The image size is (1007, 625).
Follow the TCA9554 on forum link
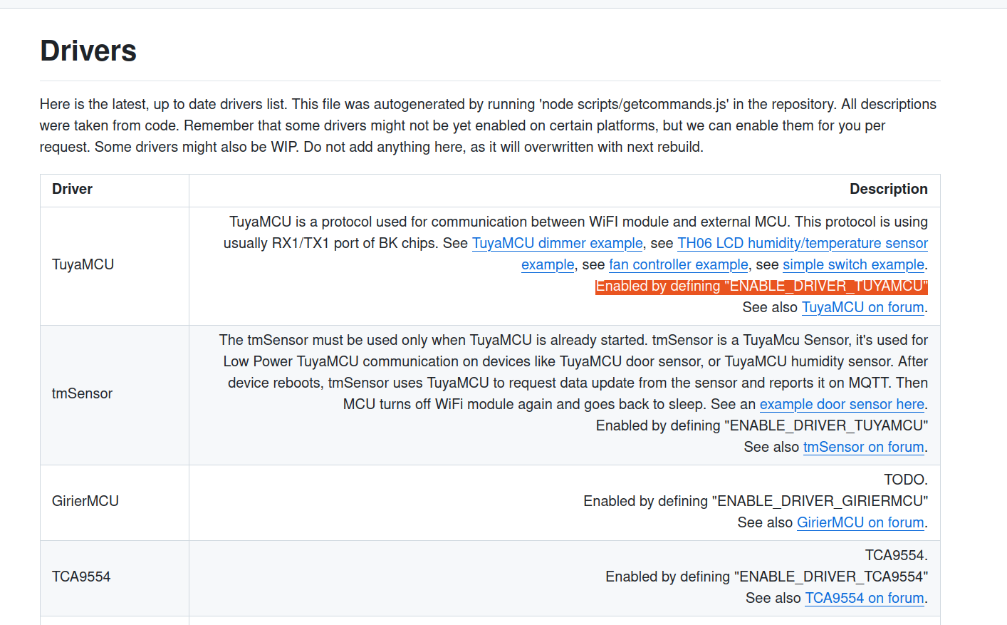click(864, 599)
